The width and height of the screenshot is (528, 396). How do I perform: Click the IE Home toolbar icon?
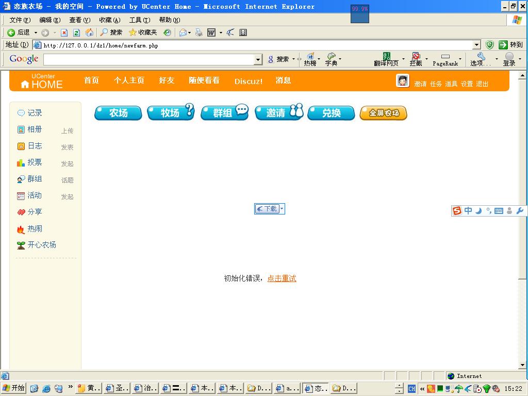point(89,32)
